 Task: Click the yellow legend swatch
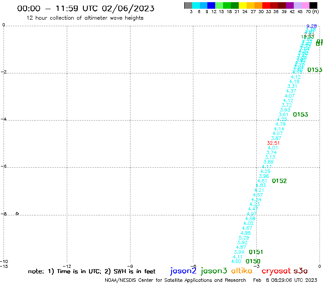[243, 5]
